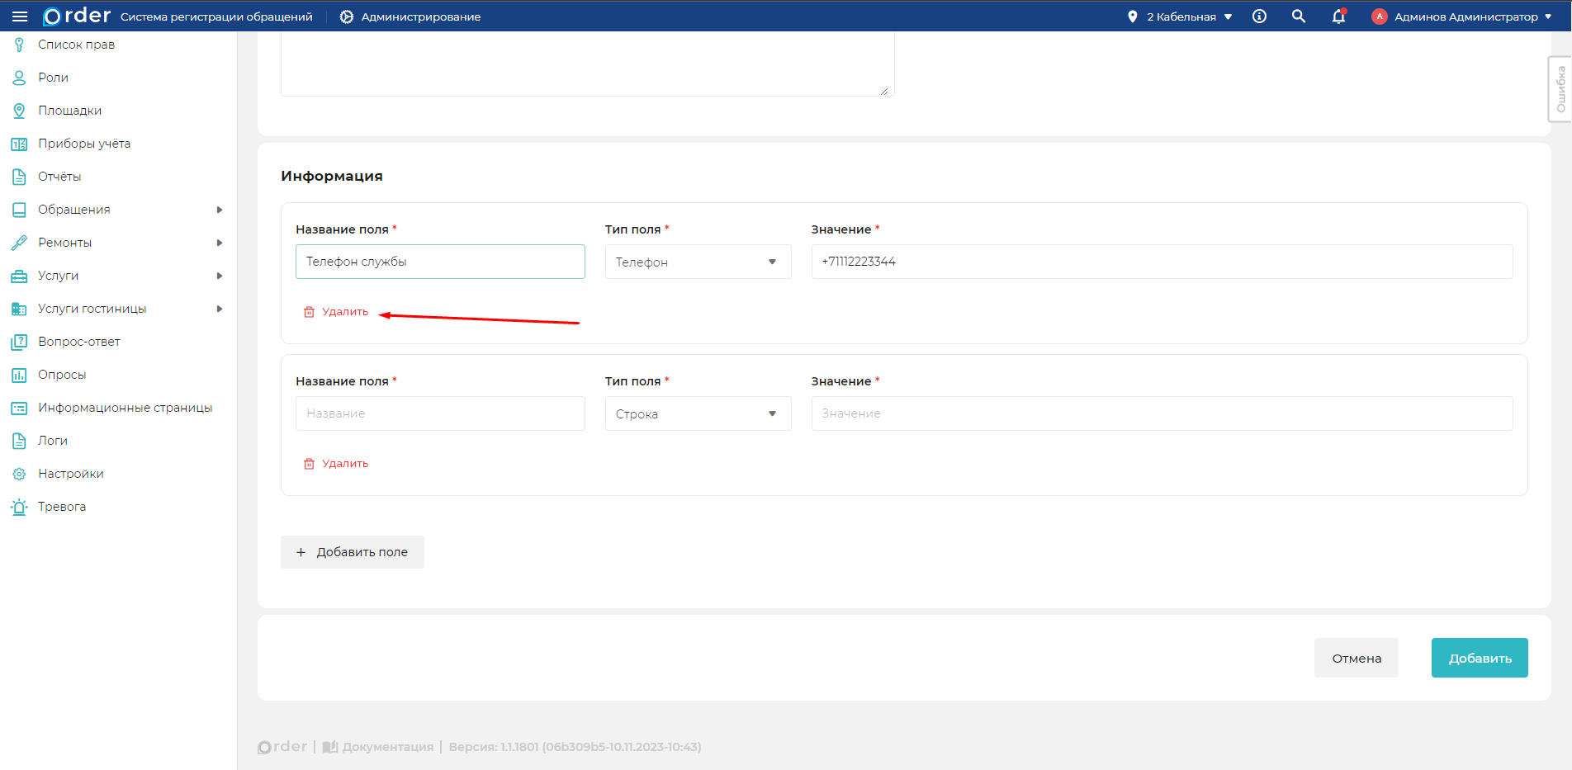Open the hamburger menu icon
The height and width of the screenshot is (770, 1572).
coord(20,17)
